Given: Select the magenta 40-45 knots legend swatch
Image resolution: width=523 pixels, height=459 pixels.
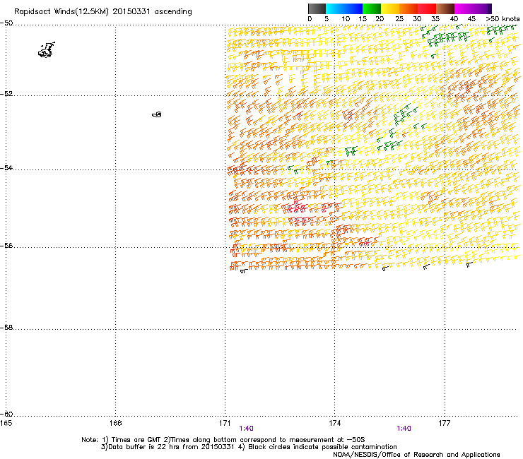Looking at the screenshot, I should (x=464, y=8).
